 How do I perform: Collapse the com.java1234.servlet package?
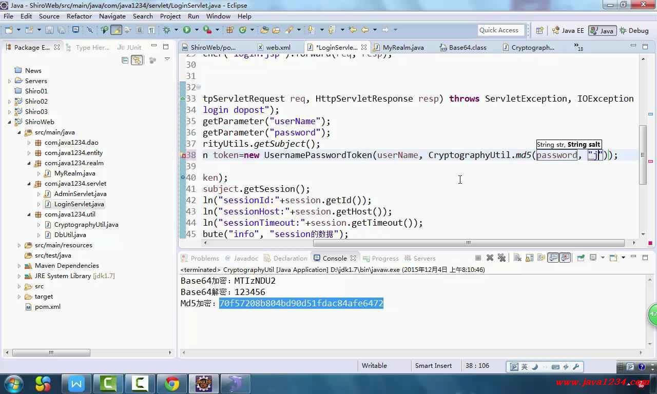29,184
